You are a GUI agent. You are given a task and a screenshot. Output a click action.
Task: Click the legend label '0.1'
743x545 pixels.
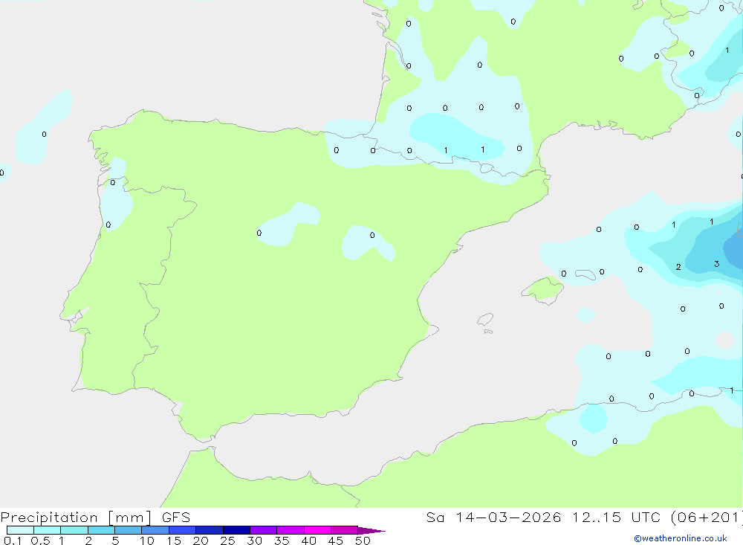coord(13,541)
